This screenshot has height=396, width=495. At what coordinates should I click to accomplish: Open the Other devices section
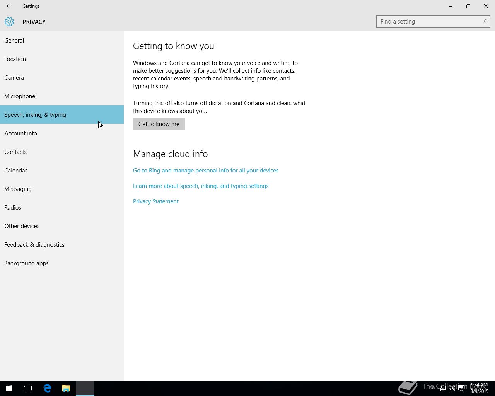click(62, 226)
